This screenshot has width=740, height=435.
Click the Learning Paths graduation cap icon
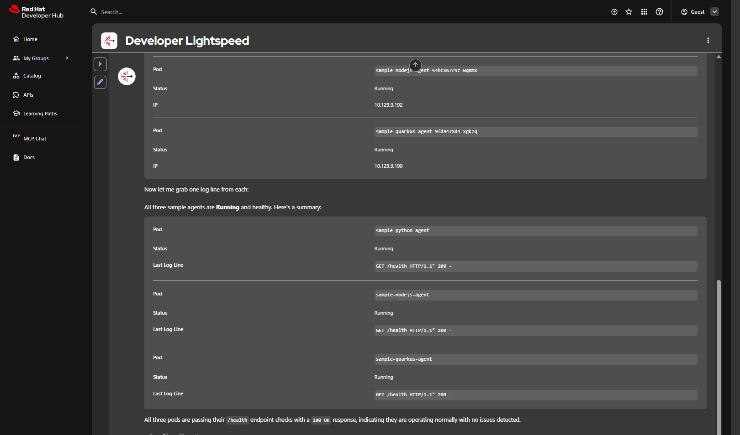(x=16, y=114)
